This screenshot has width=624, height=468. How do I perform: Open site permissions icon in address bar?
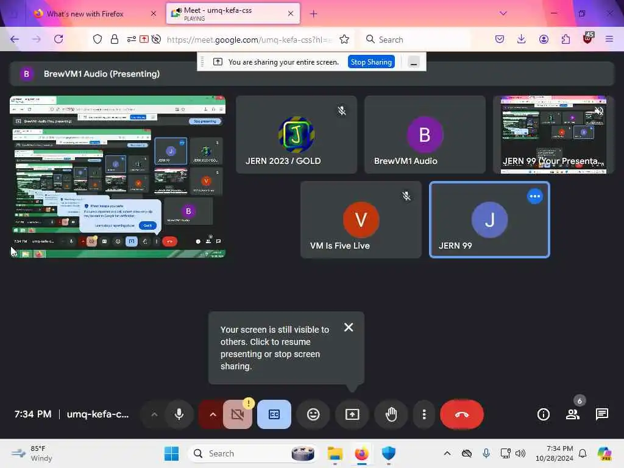click(x=132, y=39)
